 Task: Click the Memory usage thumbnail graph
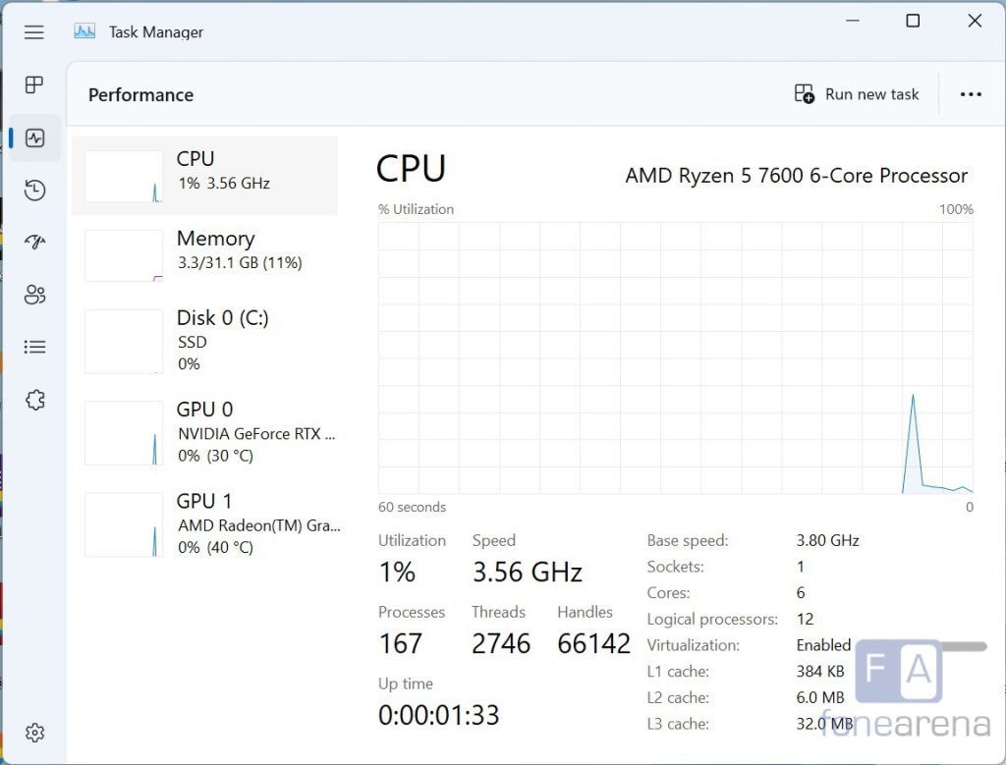click(x=124, y=256)
